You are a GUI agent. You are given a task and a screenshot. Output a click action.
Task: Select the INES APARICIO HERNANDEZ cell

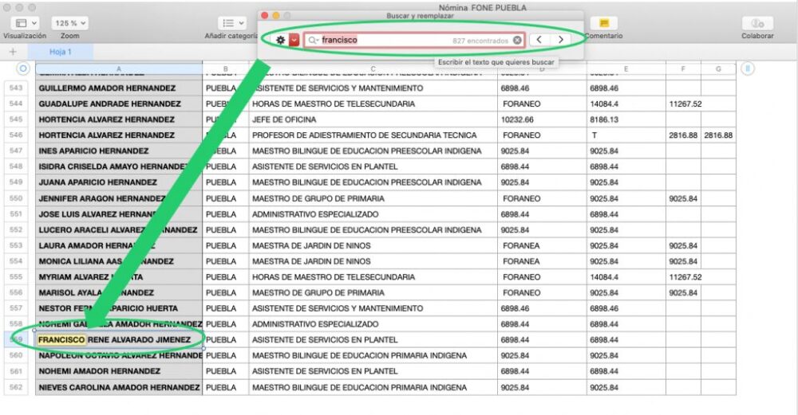click(119, 151)
